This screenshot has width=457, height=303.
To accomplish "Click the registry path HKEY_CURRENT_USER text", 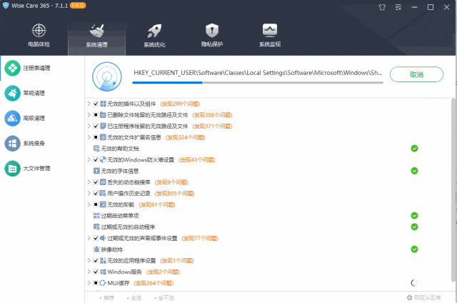I will coord(258,73).
